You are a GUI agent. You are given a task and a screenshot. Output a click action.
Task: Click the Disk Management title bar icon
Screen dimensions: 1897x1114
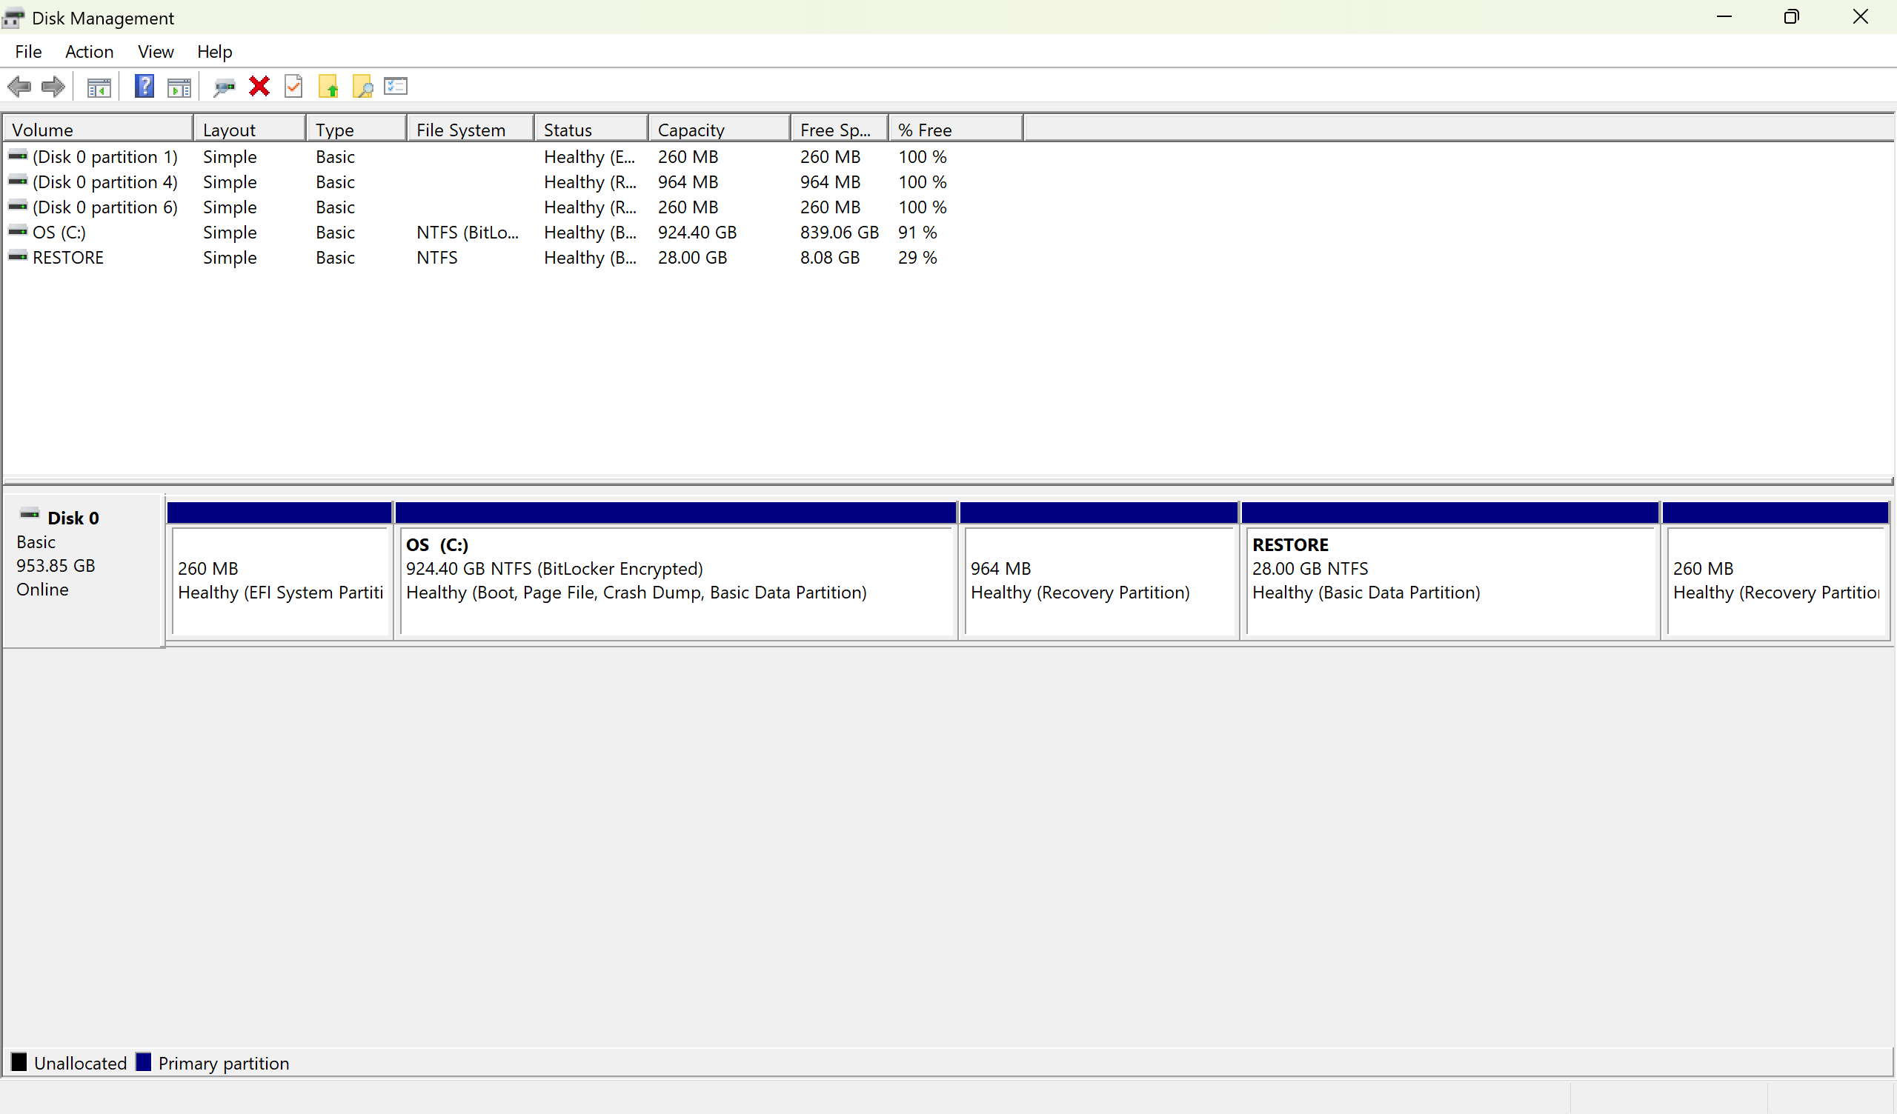pos(13,17)
